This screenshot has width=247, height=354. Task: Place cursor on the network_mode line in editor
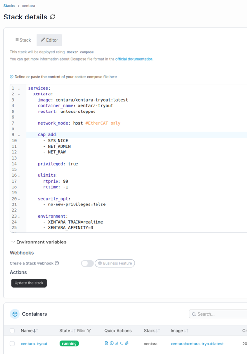coord(79,123)
